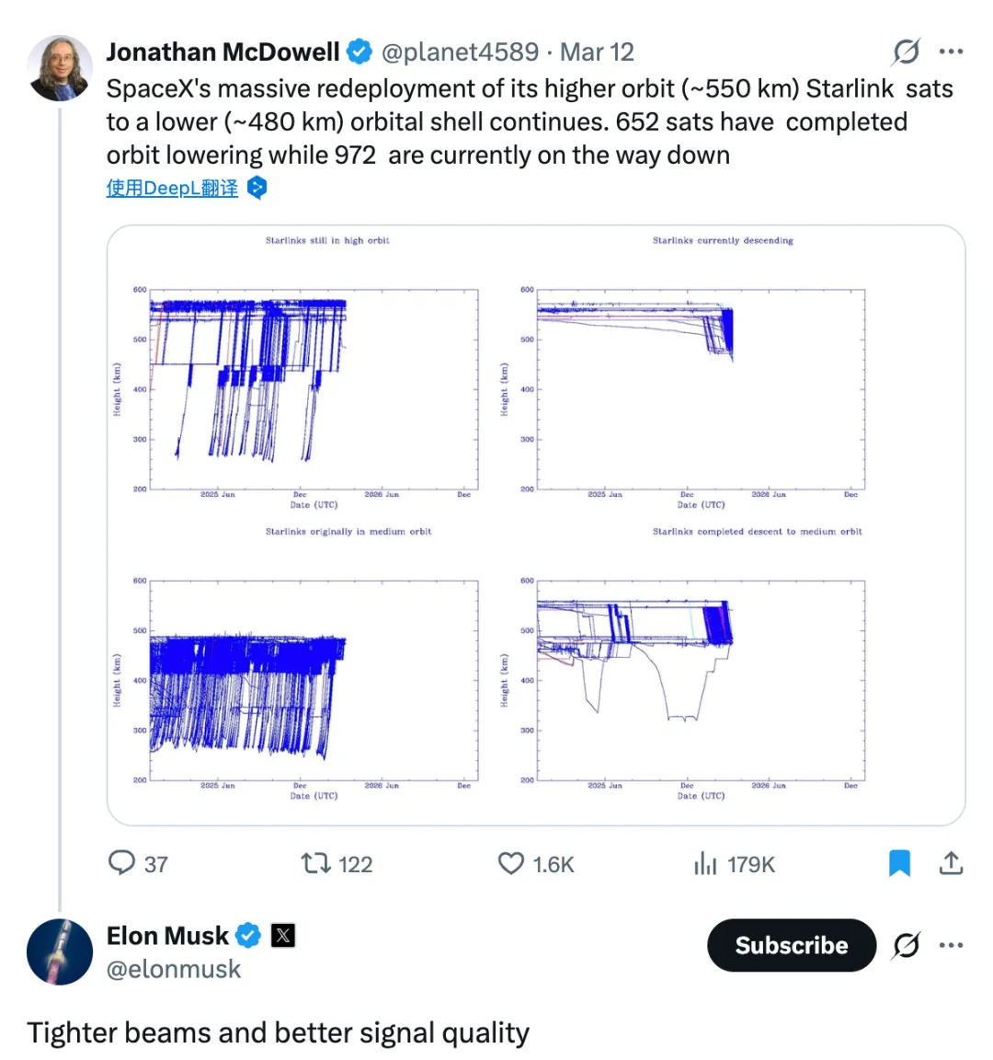The width and height of the screenshot is (993, 1060).
Task: Click the share upload icon
Action: point(951,863)
